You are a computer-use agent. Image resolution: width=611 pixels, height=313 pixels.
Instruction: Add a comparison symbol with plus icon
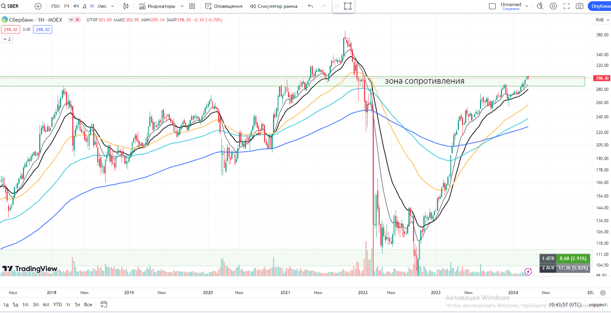tap(38, 6)
